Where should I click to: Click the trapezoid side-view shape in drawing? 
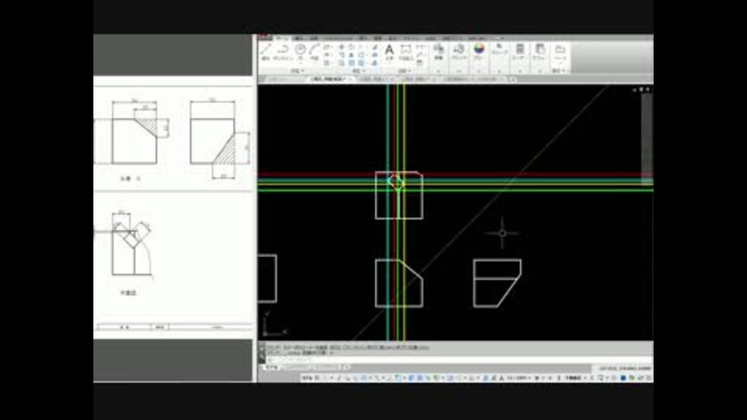pyautogui.click(x=497, y=283)
